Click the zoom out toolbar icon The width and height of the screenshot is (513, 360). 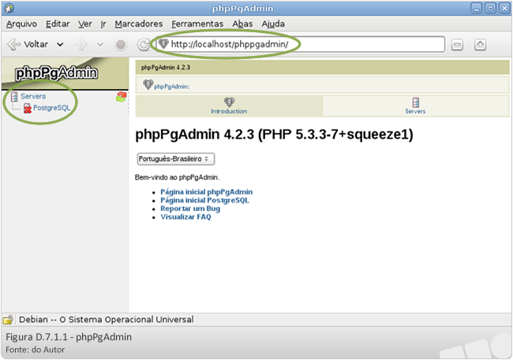[457, 44]
